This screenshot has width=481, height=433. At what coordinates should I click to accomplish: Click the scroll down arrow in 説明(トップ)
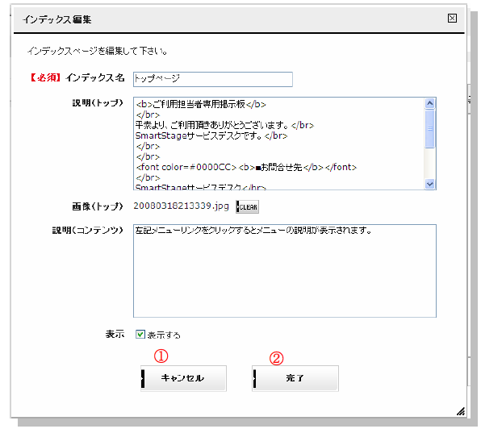[x=430, y=184]
